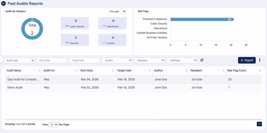This screenshot has height=133, width=267.
Task: Click the Financial Compliance chart label
Action: pyautogui.click(x=155, y=19)
